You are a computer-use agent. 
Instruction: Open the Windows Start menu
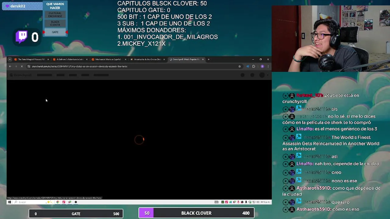pyautogui.click(x=9, y=202)
